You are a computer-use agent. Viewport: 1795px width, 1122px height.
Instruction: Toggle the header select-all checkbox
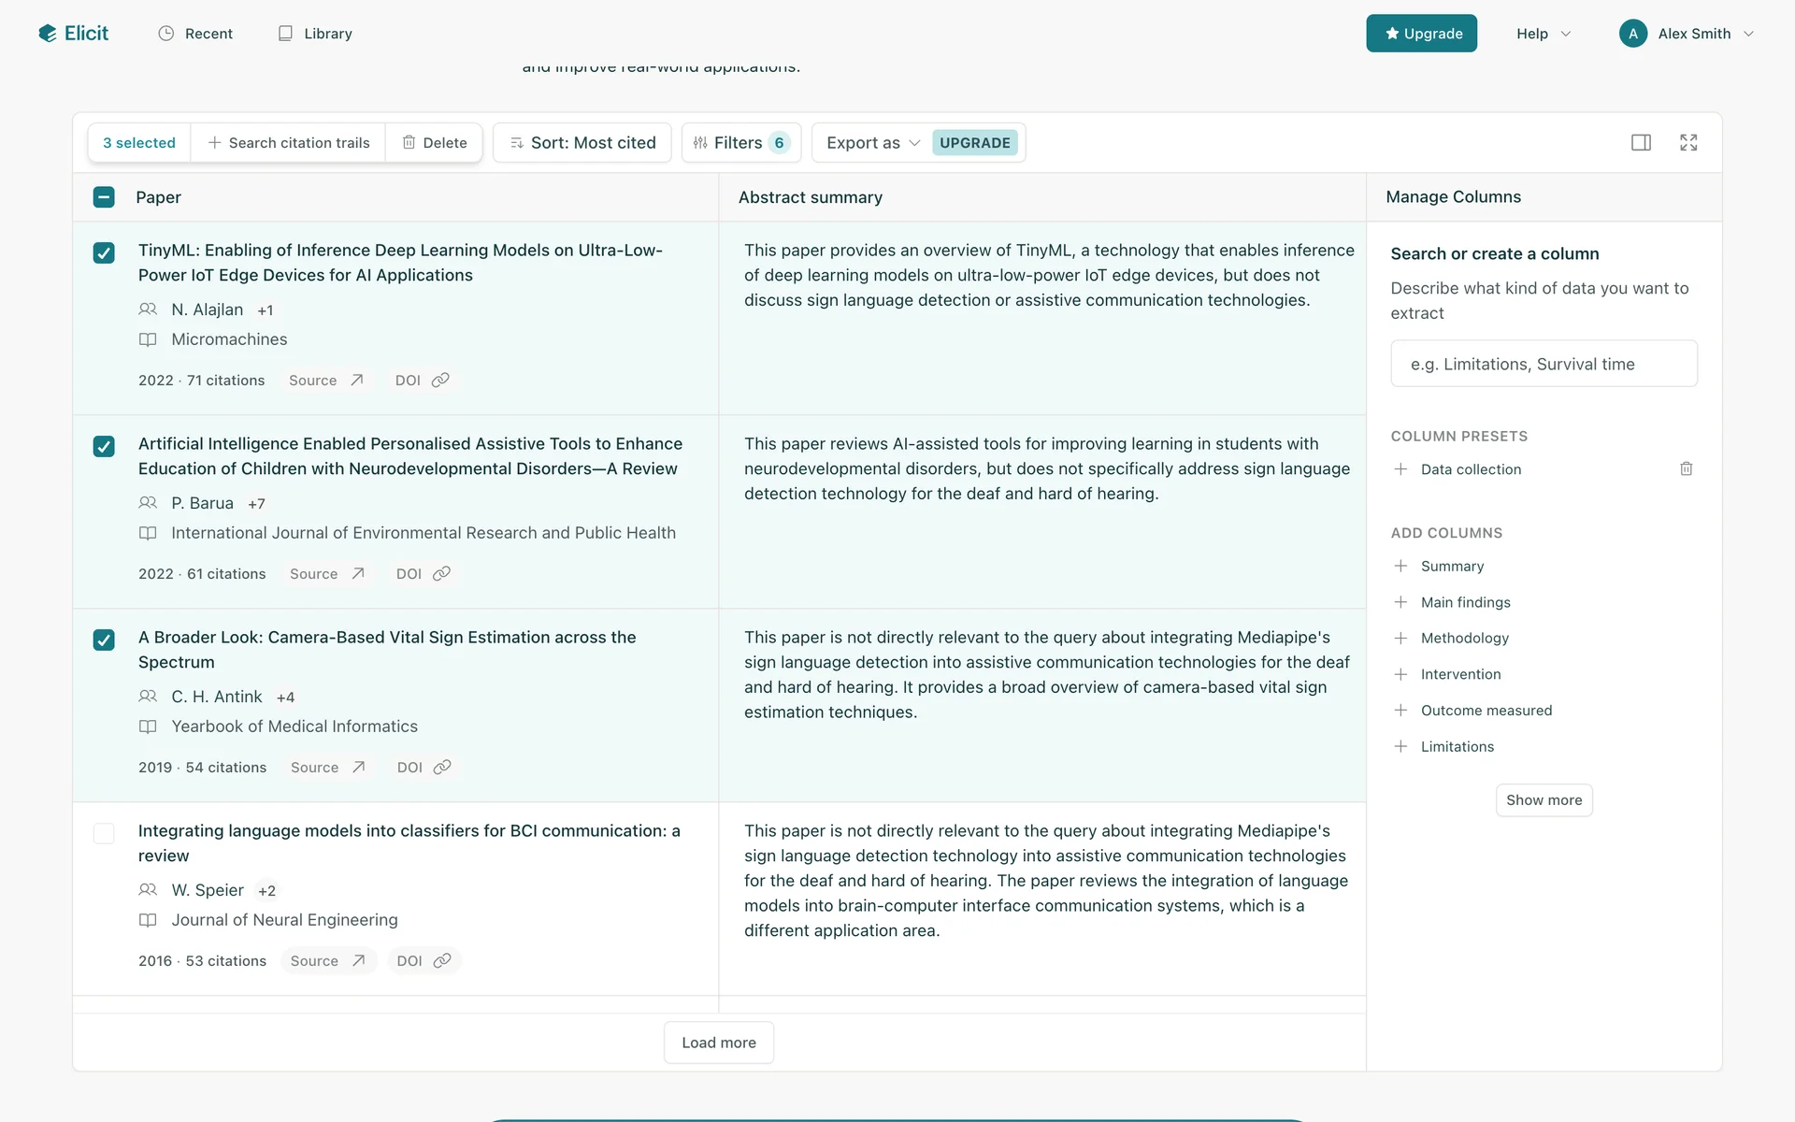pos(104,197)
